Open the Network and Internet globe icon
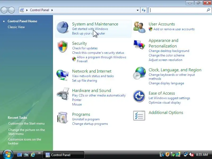Viewport: 212px width, 159px height. (x=63, y=75)
